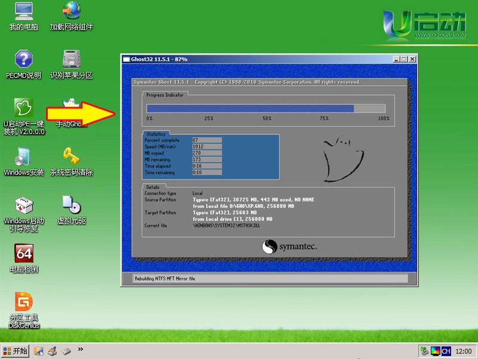This screenshot has height=359, width=478.
Task: Click the Percent complete value 87
Action: [x=207, y=140]
